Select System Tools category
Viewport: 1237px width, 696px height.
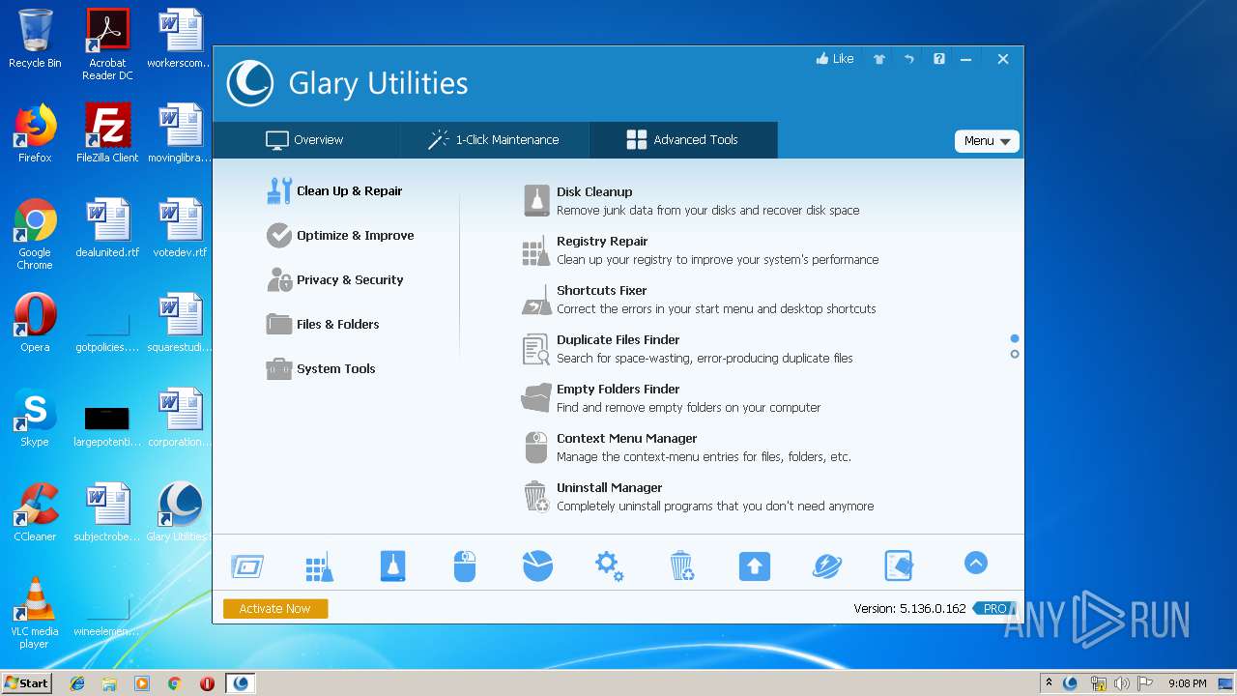[321, 368]
